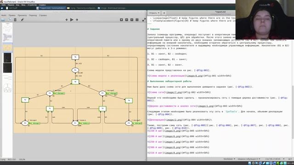Select the first thumbnail in viewer sidebar
Viewport: 294px width, 165px height.
7,27
